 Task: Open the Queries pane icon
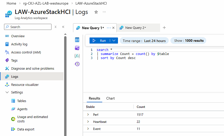(x=77, y=48)
